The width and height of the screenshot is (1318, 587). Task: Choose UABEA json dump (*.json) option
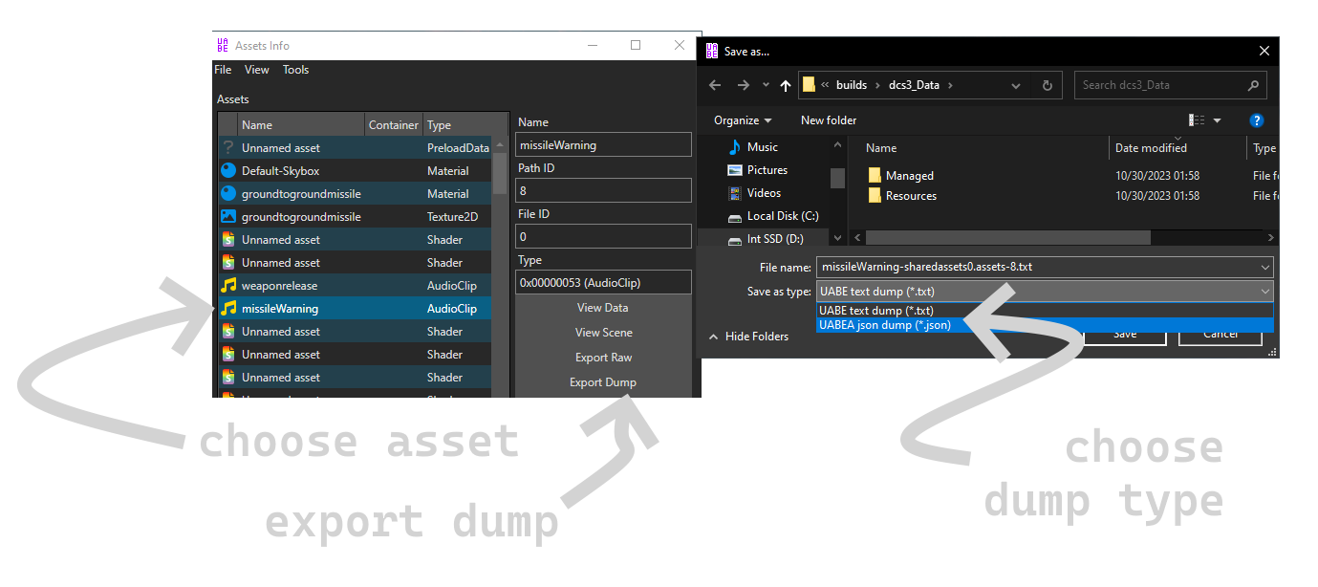click(884, 324)
